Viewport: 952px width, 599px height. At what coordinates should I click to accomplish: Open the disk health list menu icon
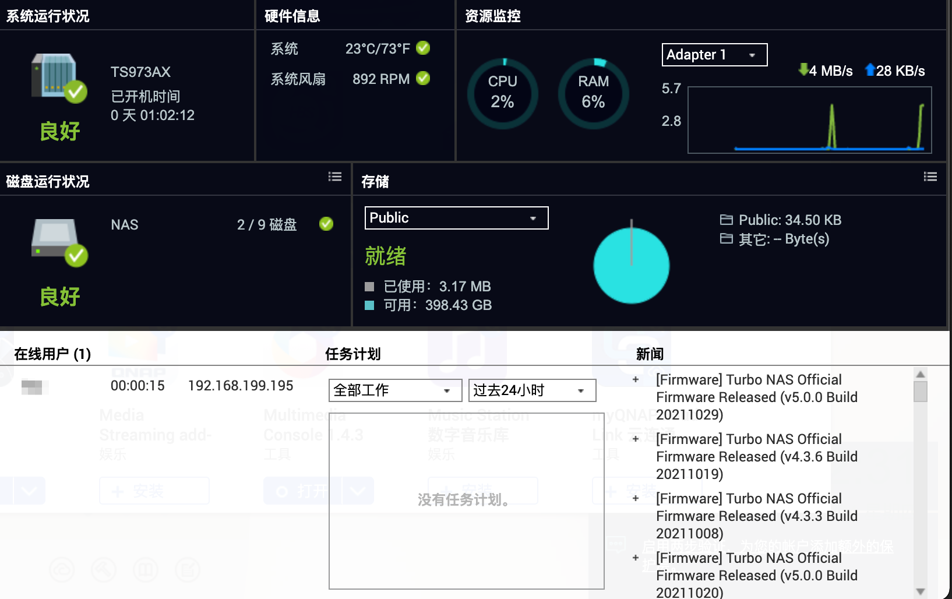335,177
